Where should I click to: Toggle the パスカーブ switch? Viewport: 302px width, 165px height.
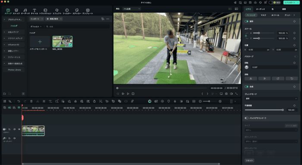click(x=296, y=57)
